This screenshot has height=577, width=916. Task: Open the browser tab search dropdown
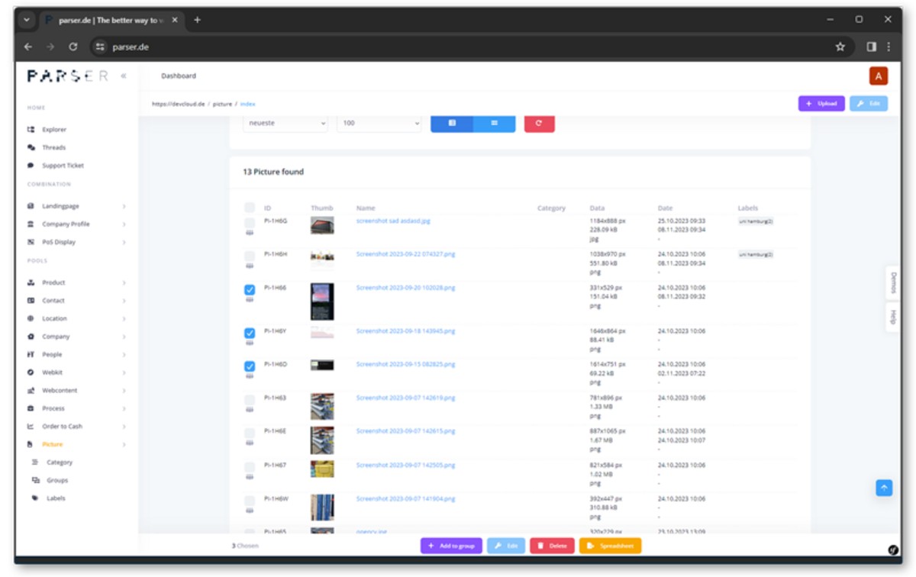click(28, 20)
